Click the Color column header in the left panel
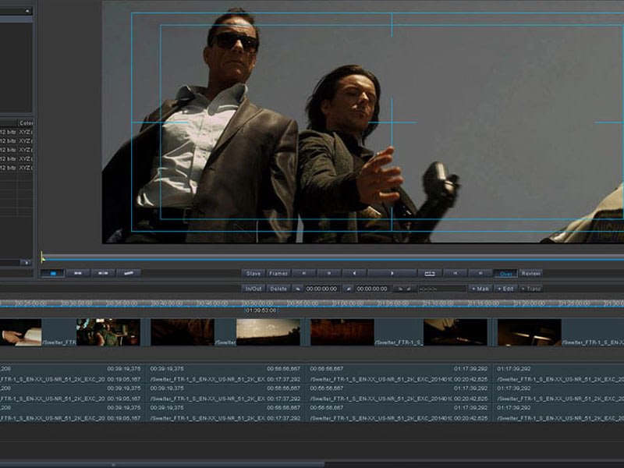The width and height of the screenshot is (624, 468). point(25,123)
